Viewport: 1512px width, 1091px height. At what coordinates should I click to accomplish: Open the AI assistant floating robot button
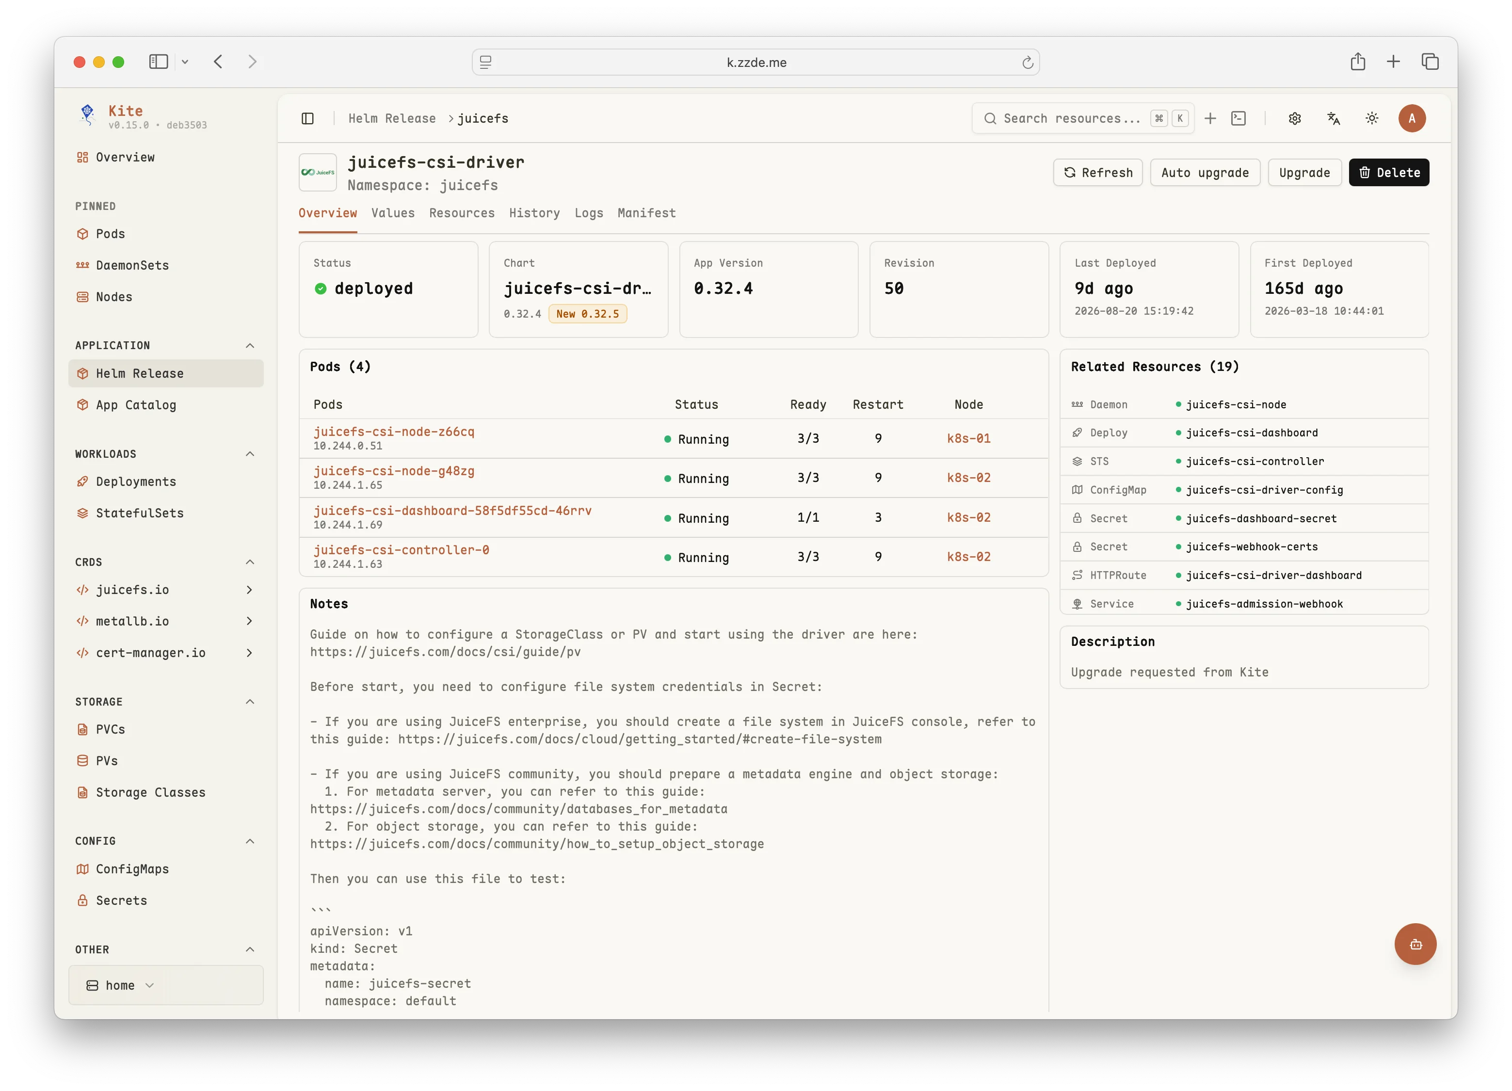tap(1415, 944)
